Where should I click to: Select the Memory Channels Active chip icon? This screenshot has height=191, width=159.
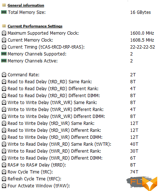click(x=4, y=61)
